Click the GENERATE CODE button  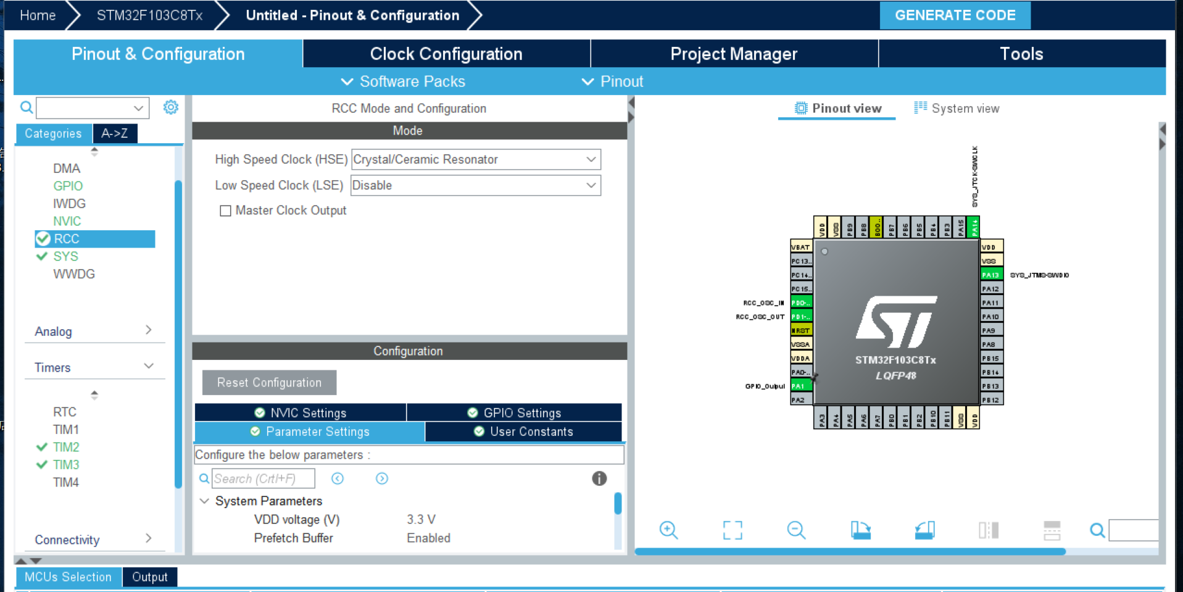[955, 15]
